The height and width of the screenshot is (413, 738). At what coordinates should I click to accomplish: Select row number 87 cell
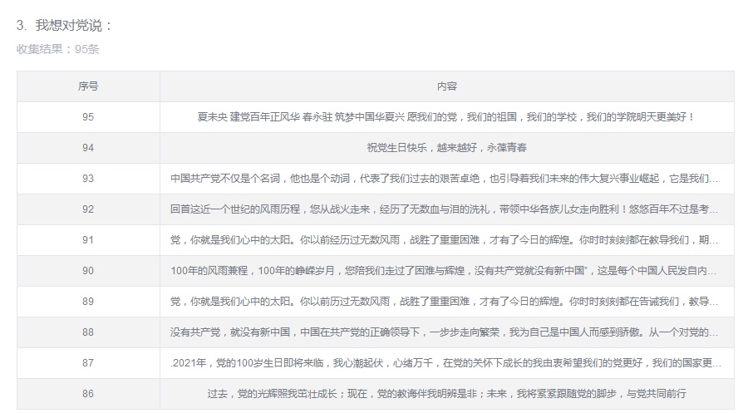pos(88,363)
